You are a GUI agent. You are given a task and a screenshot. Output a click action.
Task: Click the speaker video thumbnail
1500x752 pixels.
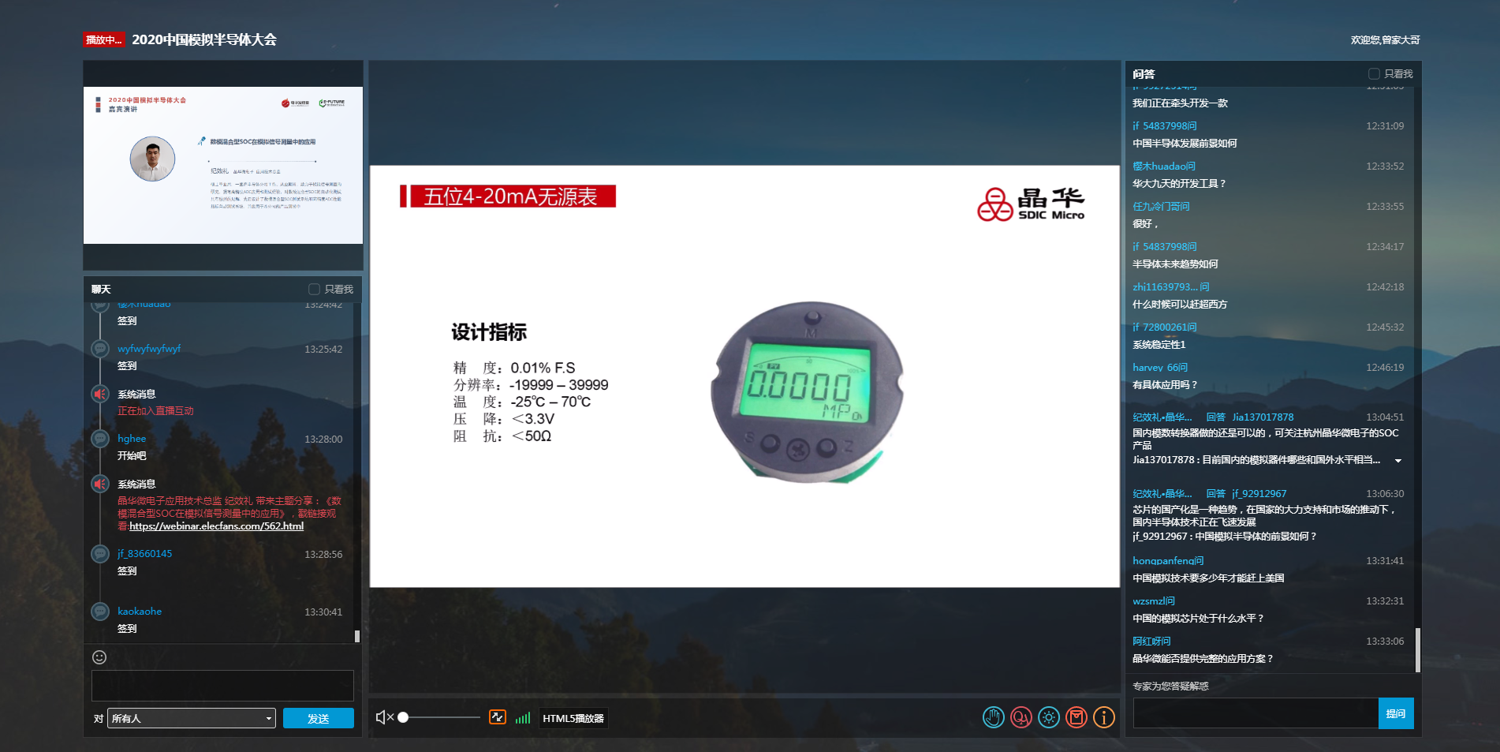[x=223, y=165]
